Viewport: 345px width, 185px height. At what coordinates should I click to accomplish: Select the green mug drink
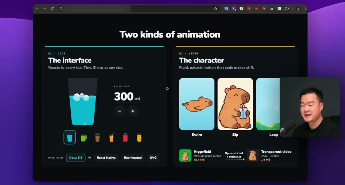(84, 138)
